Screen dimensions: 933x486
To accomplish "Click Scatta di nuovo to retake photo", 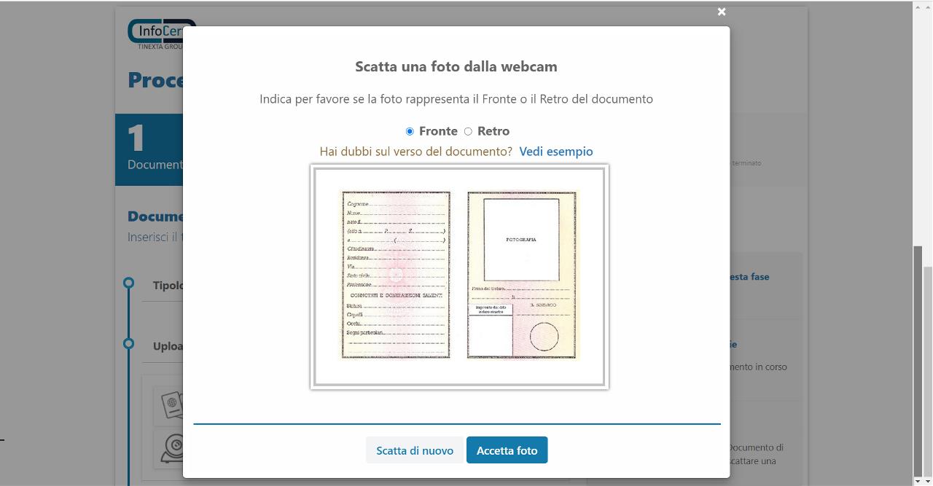I will coord(414,450).
